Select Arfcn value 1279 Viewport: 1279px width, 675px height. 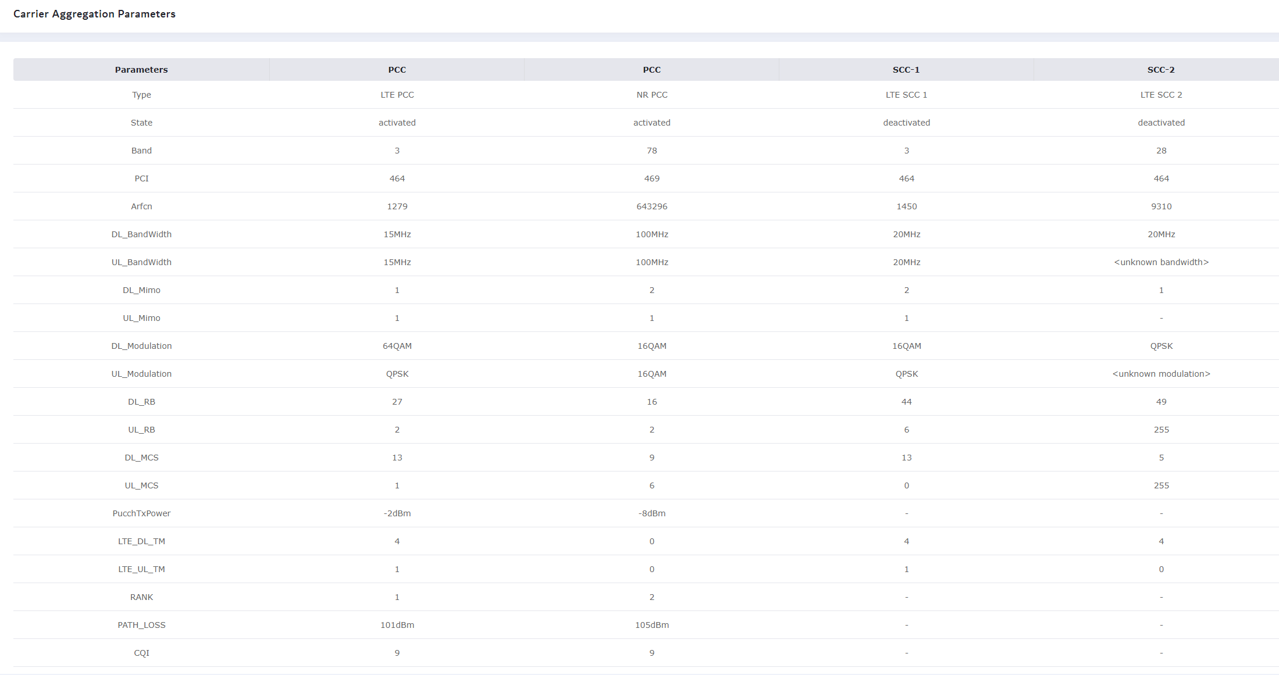pos(397,206)
